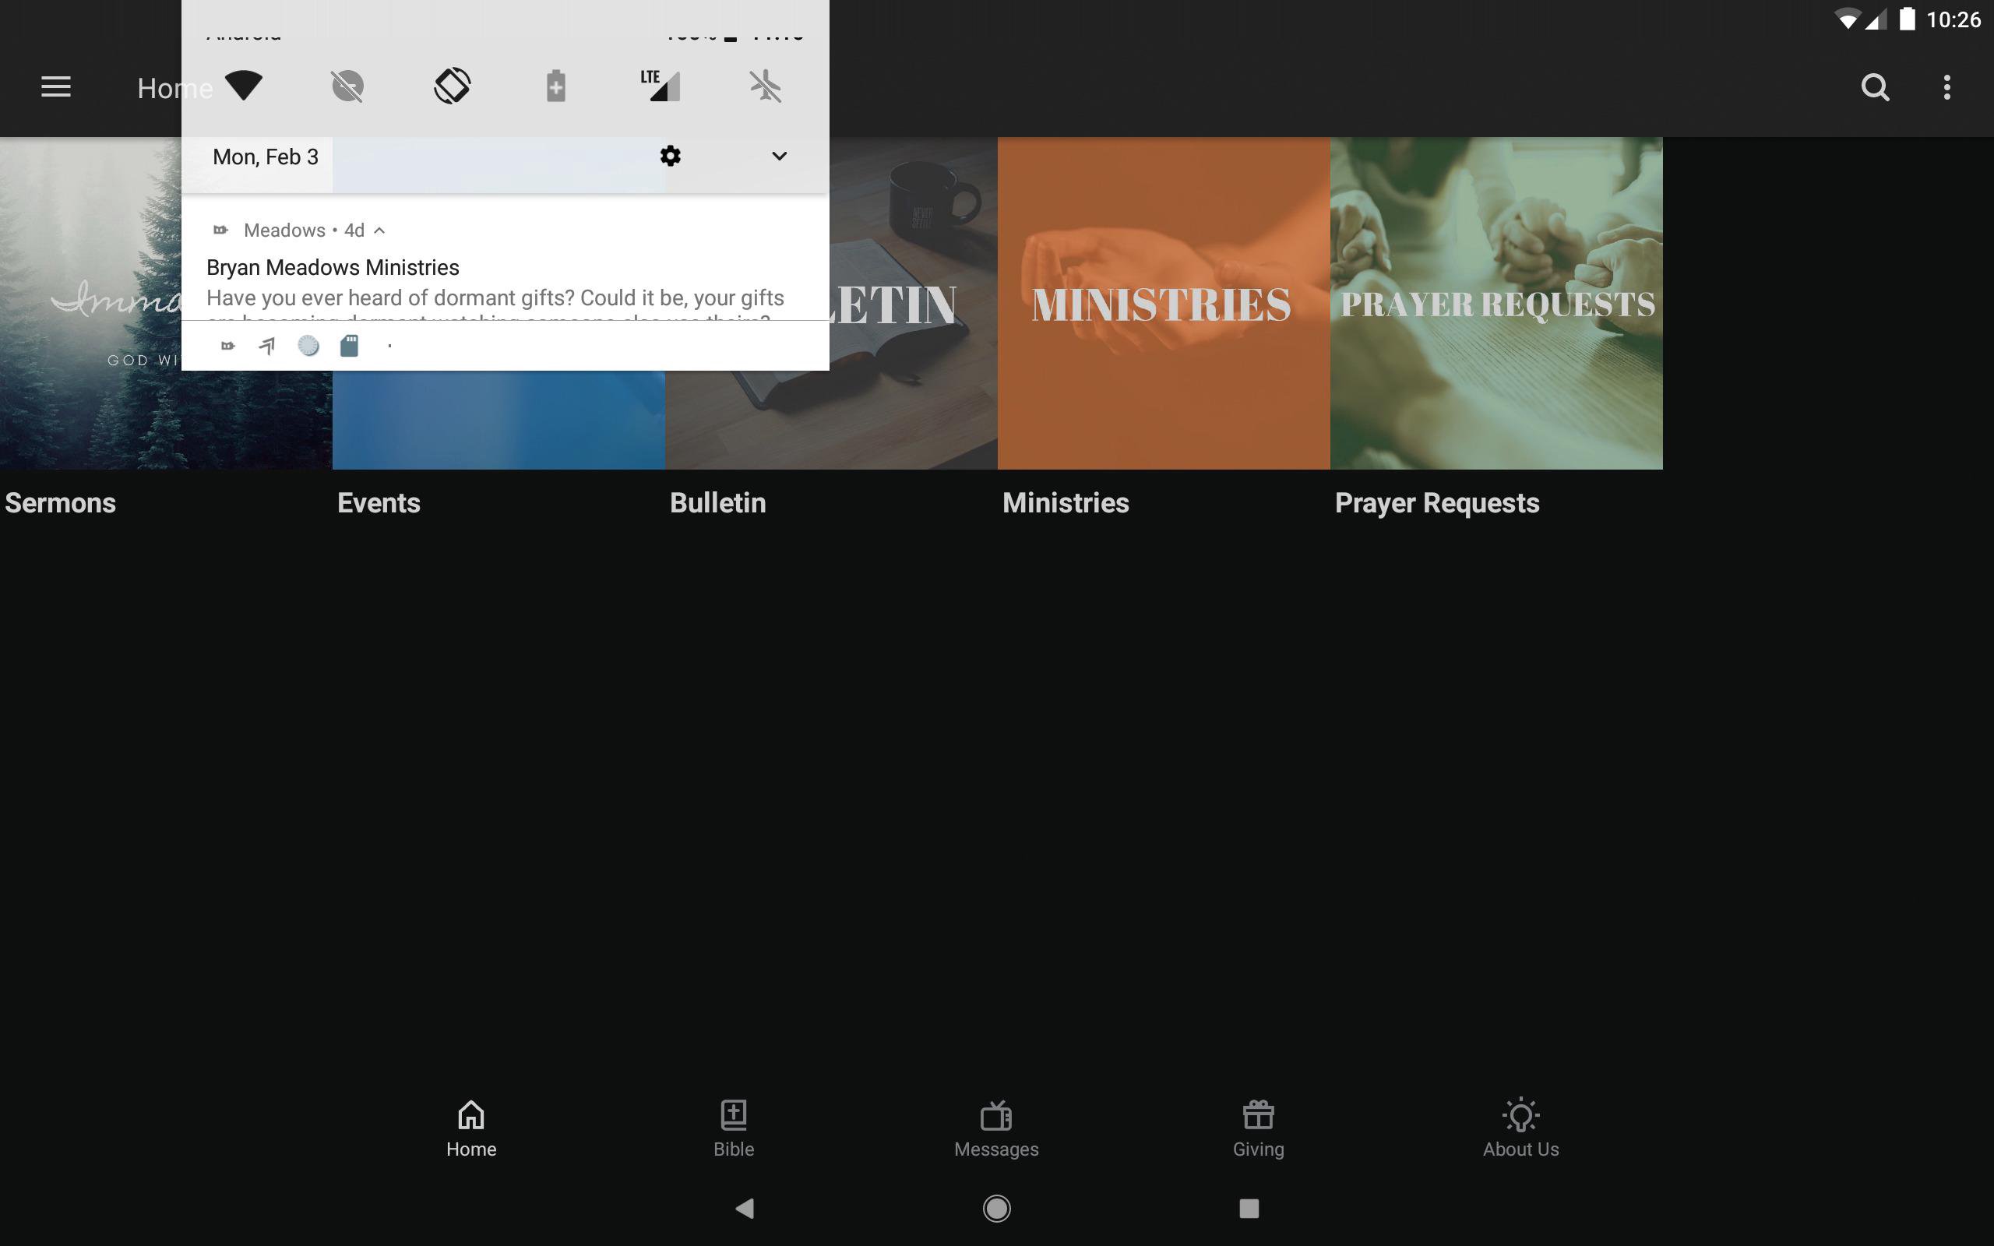The width and height of the screenshot is (1994, 1246).
Task: Expand the quick settings panel chevron
Action: [779, 157]
